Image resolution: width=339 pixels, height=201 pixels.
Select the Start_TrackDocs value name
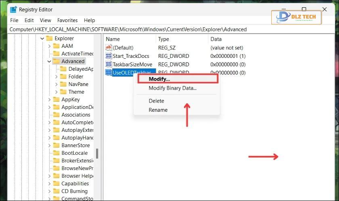131,56
